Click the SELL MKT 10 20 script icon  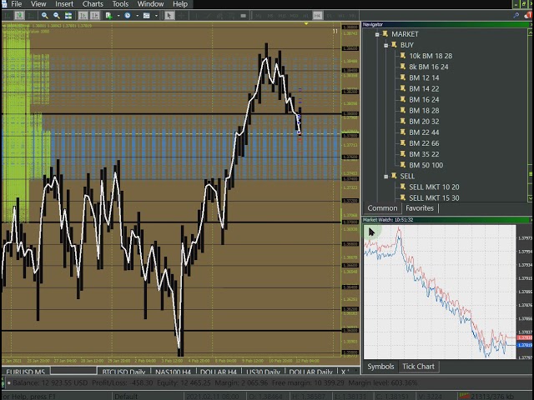(401, 187)
